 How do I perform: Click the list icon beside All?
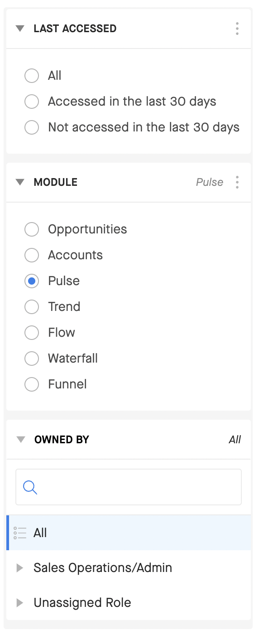coord(20,533)
